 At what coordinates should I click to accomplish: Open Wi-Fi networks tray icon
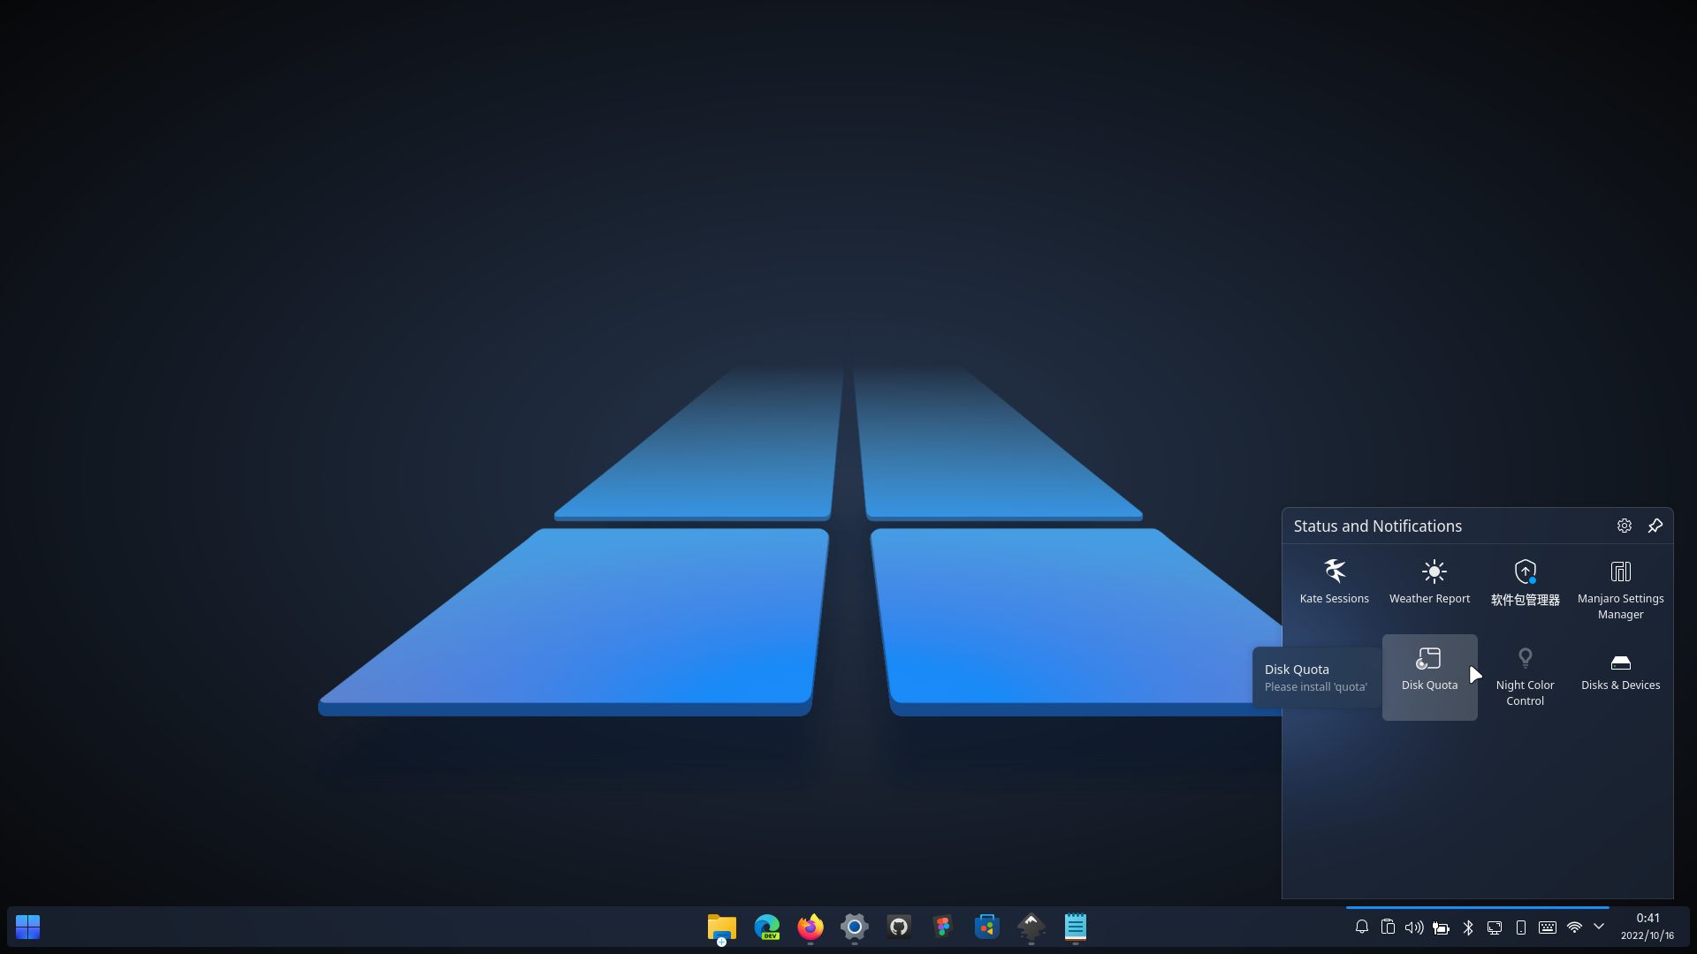pos(1574,927)
